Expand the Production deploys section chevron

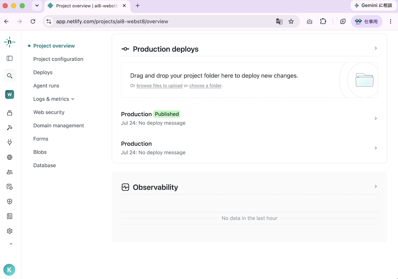[x=376, y=48]
